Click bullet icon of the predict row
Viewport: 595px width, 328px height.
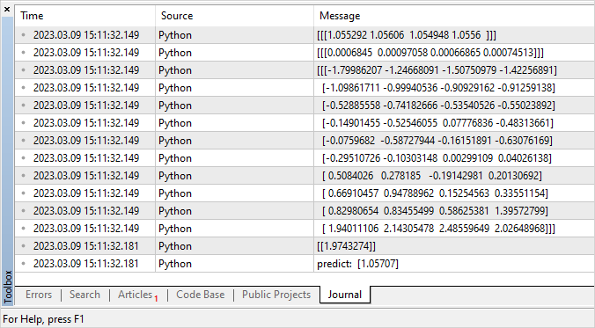click(x=24, y=264)
